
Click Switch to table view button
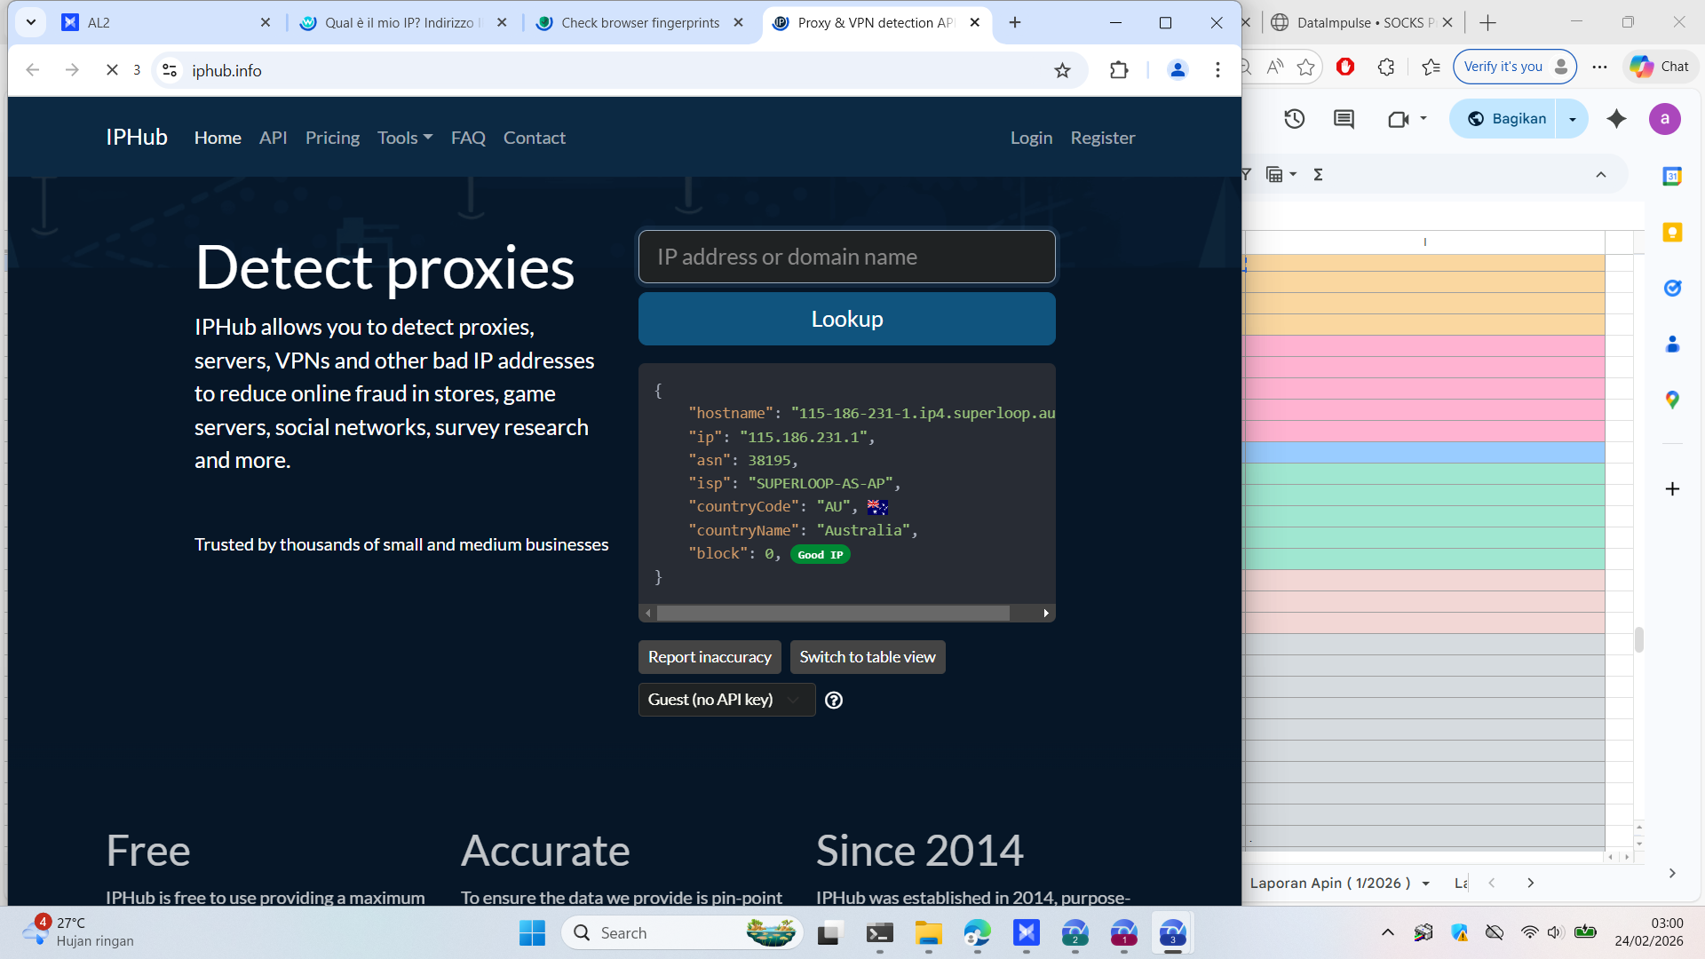867,657
